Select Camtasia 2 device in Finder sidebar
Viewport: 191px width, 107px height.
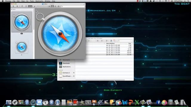tap(66, 73)
